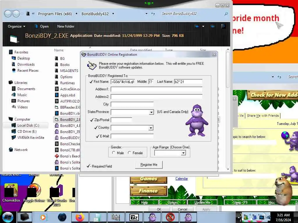Toggle the preview pane icon in Explorer
The height and width of the screenshot is (223, 298).
(x=213, y=26)
